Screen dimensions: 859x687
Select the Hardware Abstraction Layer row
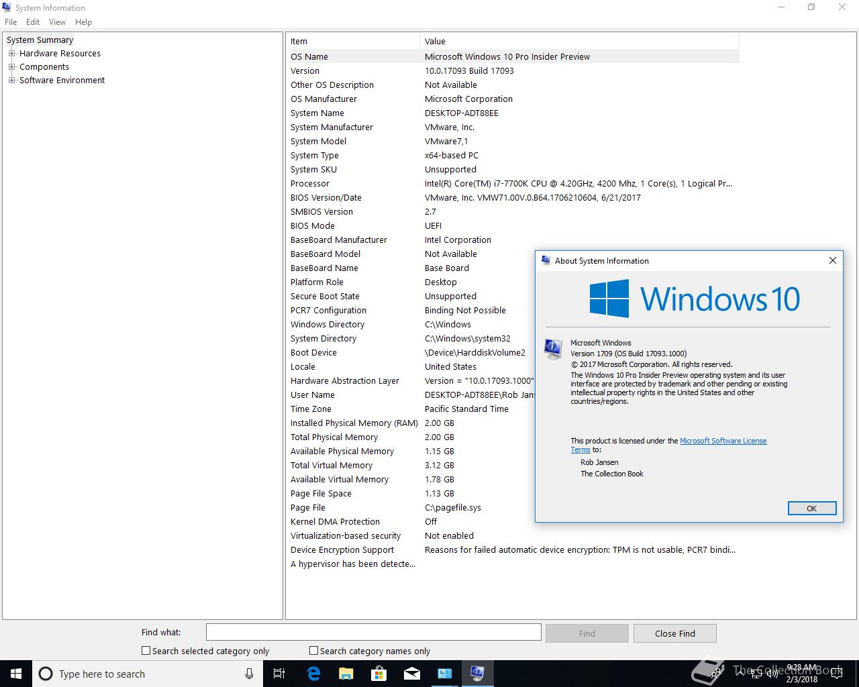(412, 381)
